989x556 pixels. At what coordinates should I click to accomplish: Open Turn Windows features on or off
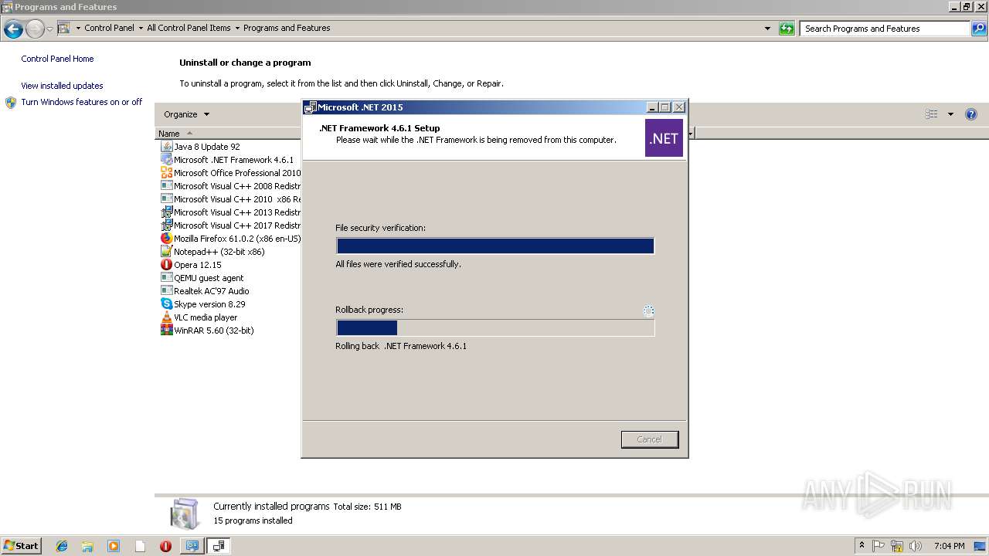(x=82, y=102)
